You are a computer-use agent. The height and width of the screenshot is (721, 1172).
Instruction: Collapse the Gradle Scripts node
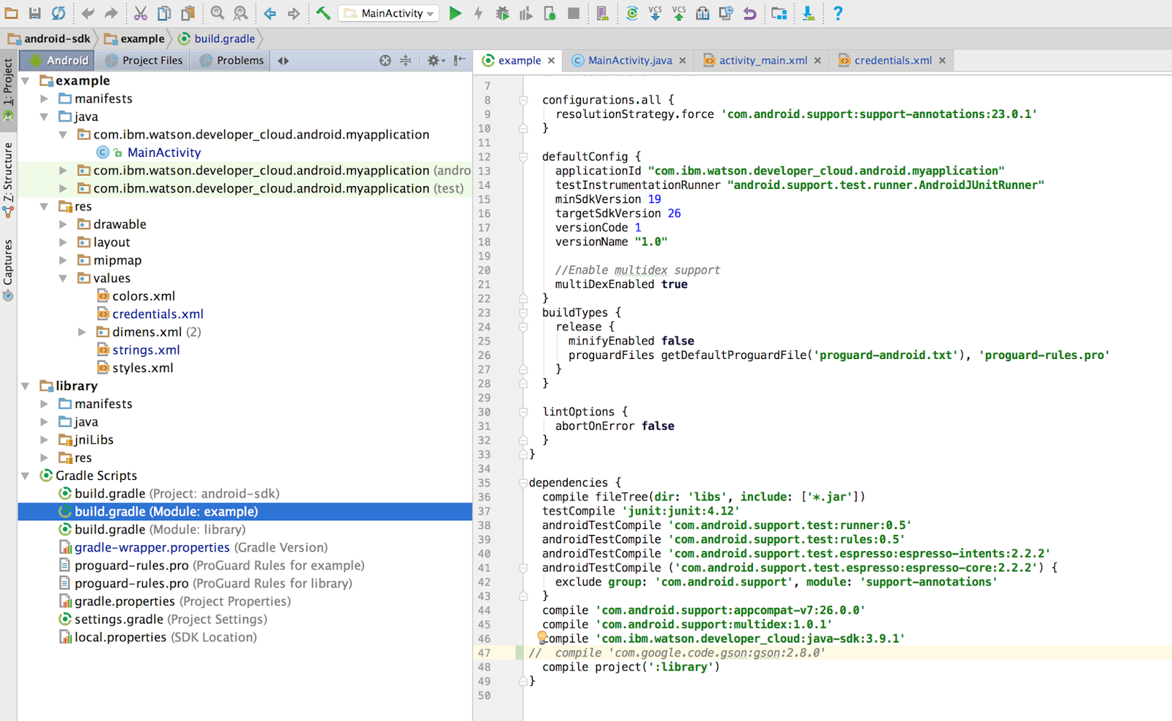pos(26,476)
